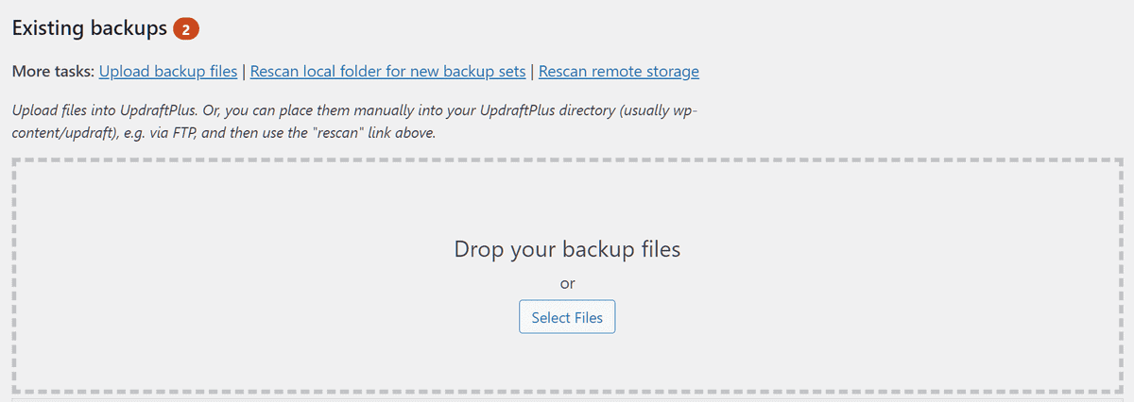Image resolution: width=1134 pixels, height=402 pixels.
Task: Click the Existing backups heading
Action: [89, 28]
